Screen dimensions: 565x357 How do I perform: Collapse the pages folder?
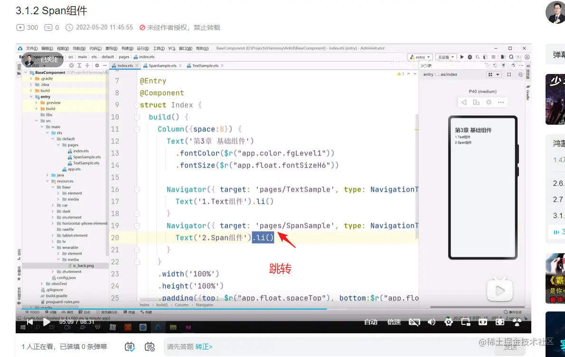click(58, 145)
